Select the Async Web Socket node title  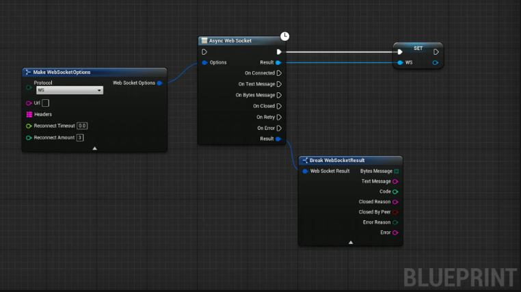tap(230, 40)
